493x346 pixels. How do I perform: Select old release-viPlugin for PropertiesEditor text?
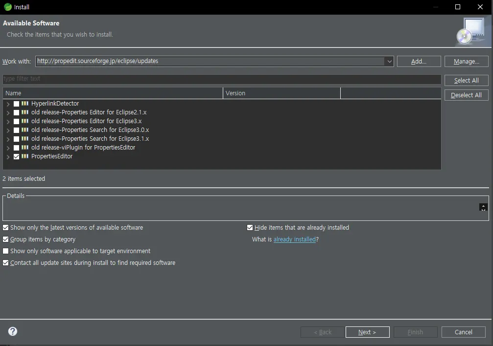tap(83, 147)
